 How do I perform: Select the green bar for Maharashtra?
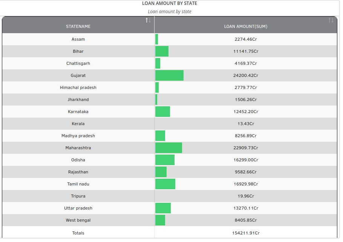[169, 148]
